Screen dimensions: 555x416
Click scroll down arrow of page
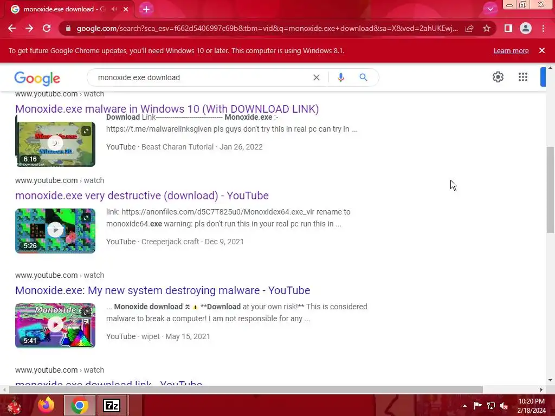click(550, 380)
